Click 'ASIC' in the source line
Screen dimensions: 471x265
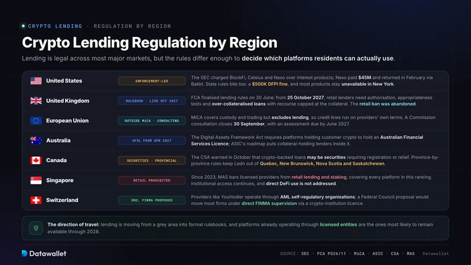click(378, 253)
